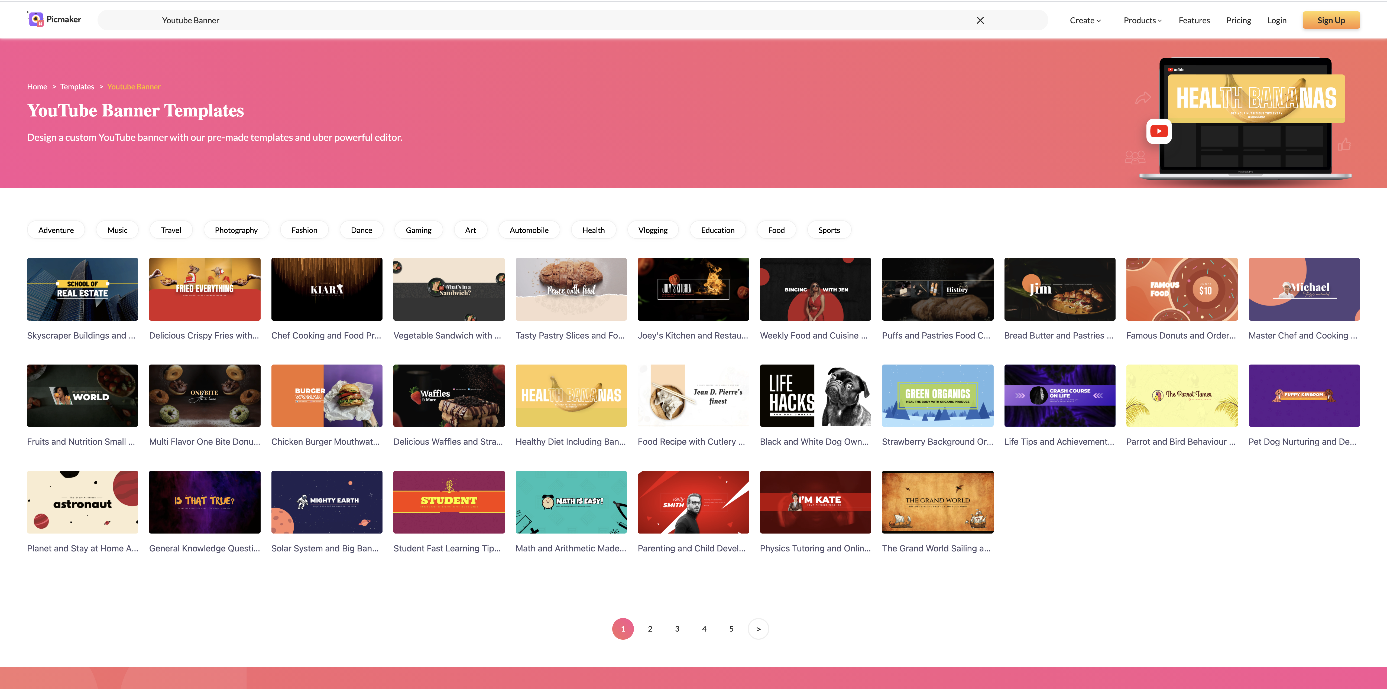This screenshot has height=689, width=1387.
Task: Open the Pricing menu item
Action: (x=1238, y=21)
